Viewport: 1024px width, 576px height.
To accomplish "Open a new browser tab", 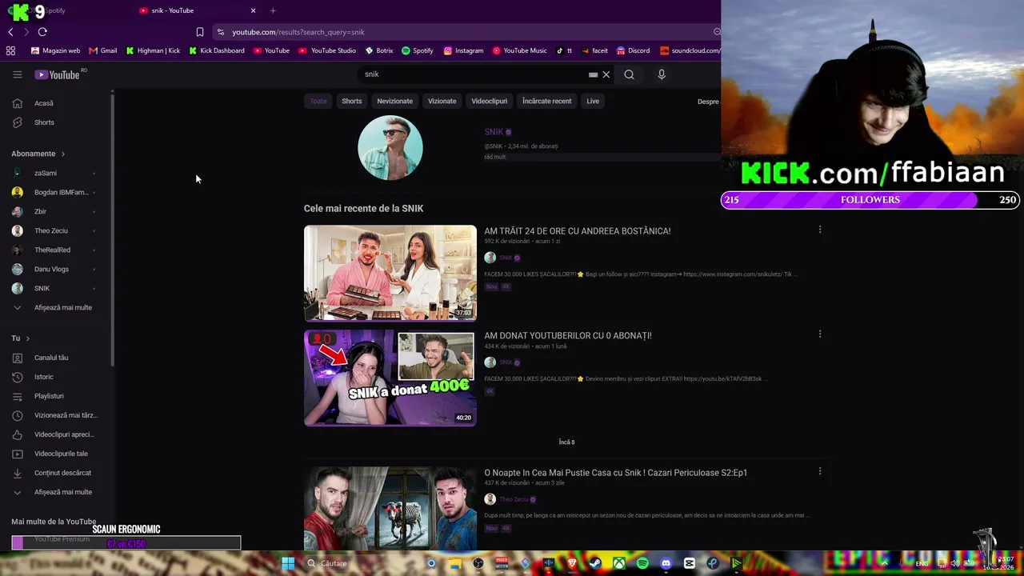I will point(273,10).
